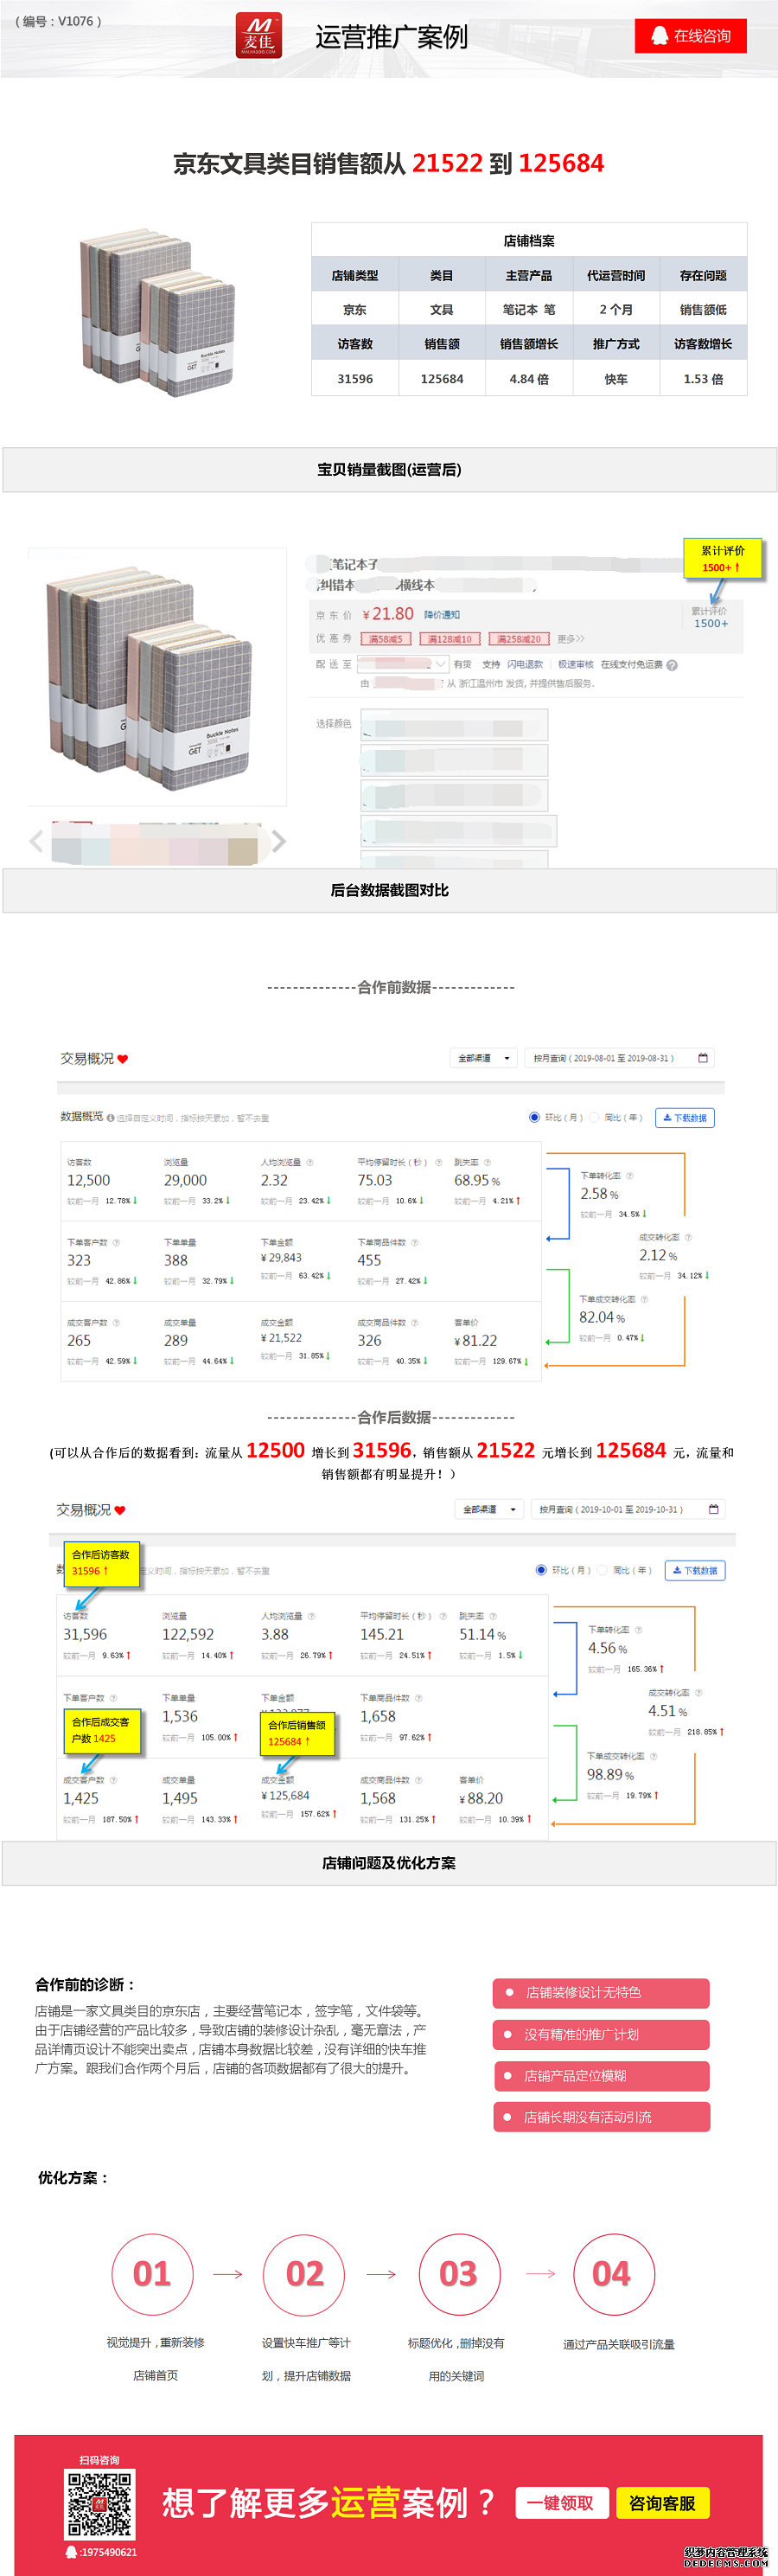Click the 闪电退款 link
Viewport: 778px width, 2576px height.
[x=525, y=664]
